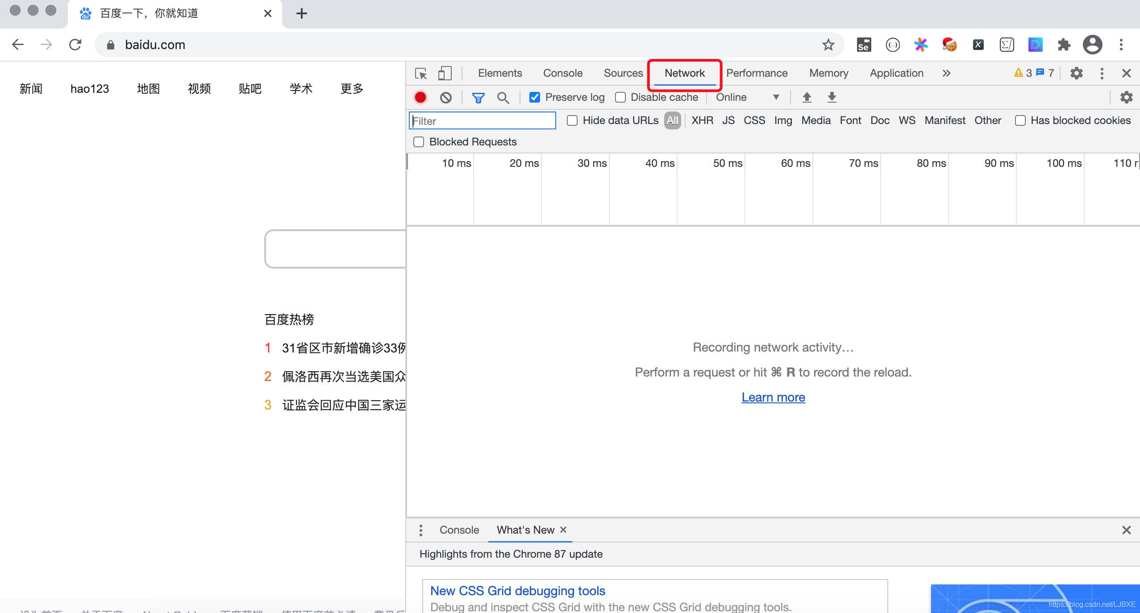Toggle the Preserve log checkbox
Image resolution: width=1140 pixels, height=613 pixels.
(x=534, y=97)
